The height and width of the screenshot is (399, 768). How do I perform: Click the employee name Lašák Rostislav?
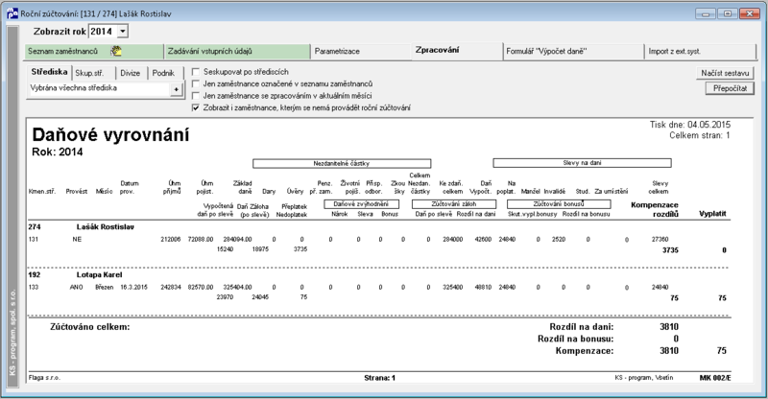point(106,227)
